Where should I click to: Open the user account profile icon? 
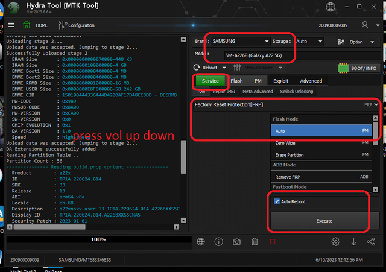click(364, 25)
